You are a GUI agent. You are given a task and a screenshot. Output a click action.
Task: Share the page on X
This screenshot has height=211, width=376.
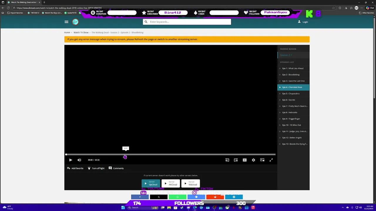[x=159, y=197]
